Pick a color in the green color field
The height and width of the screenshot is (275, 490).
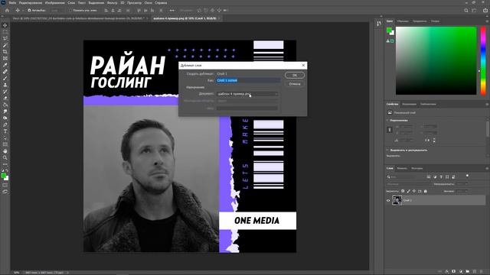tap(436, 61)
